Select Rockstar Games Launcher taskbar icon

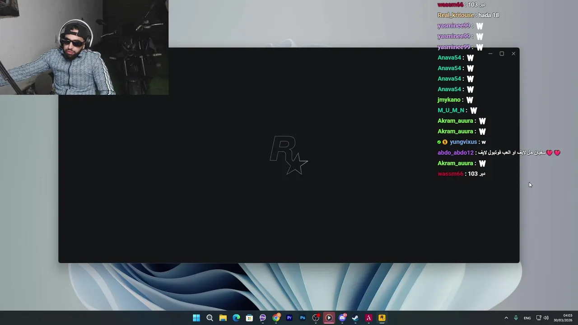(x=382, y=318)
